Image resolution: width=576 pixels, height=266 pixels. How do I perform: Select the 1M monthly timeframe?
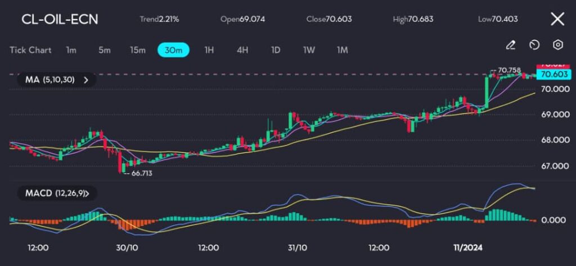pos(342,50)
